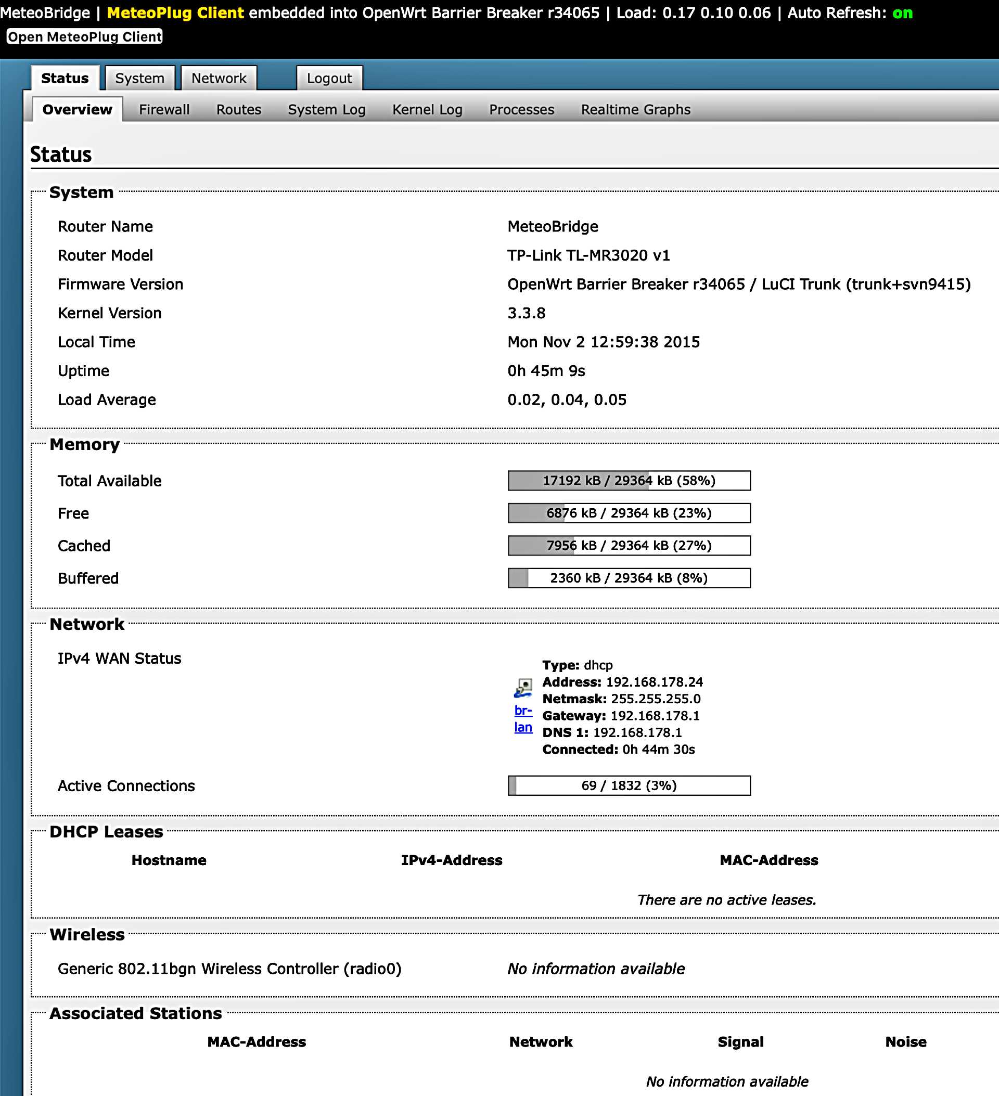Click the Logout tab
The width and height of the screenshot is (999, 1096).
coord(329,78)
